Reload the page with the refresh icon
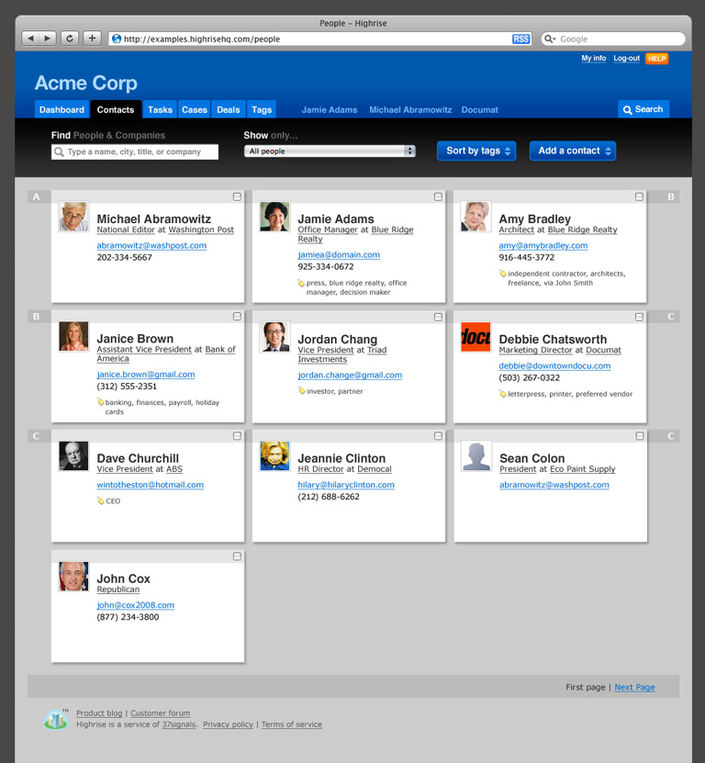Screen dimensions: 705x763 pos(70,38)
